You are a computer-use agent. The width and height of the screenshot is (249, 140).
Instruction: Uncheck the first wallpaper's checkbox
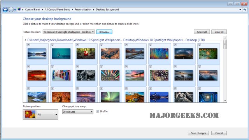click(28, 45)
